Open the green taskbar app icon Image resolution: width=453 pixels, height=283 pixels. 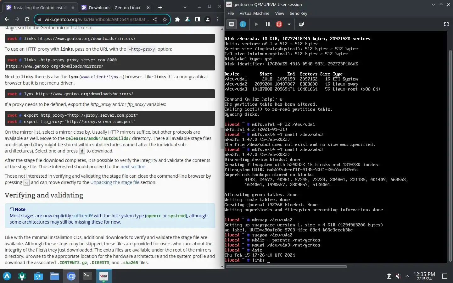[x=22, y=276]
